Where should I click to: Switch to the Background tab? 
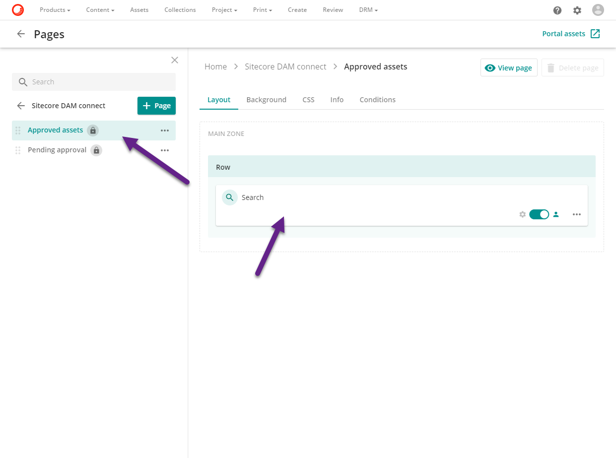pyautogui.click(x=266, y=100)
